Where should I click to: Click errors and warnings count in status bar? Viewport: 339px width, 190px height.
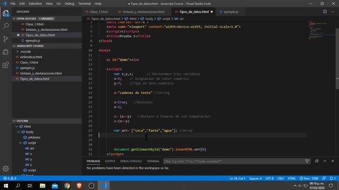tap(10, 178)
